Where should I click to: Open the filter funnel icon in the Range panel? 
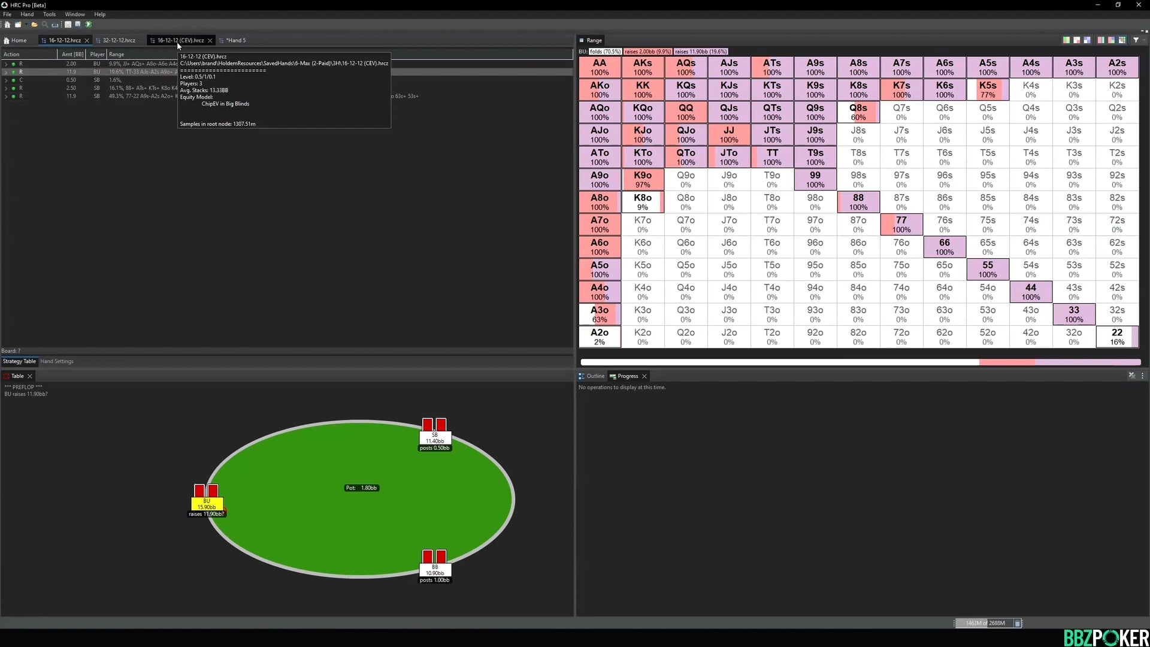point(1136,40)
